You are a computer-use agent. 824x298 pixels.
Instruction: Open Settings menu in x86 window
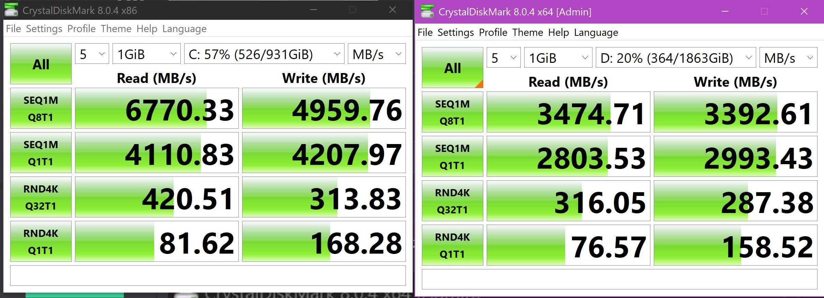tap(44, 29)
